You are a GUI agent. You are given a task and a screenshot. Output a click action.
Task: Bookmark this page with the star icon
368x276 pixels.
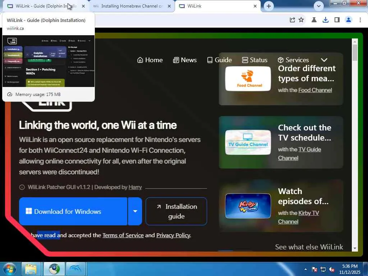302,20
